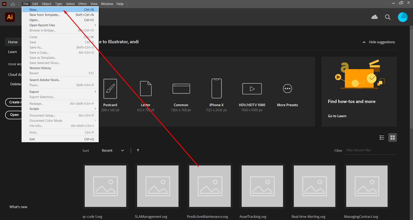The width and height of the screenshot is (413, 220).
Task: Click the Go to Learn link
Action: click(x=337, y=116)
